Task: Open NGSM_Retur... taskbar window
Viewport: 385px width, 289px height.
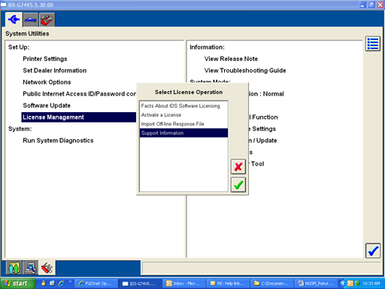Action: (x=315, y=284)
